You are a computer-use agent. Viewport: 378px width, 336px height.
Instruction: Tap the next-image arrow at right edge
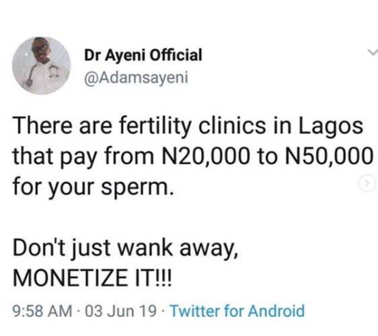click(x=367, y=183)
